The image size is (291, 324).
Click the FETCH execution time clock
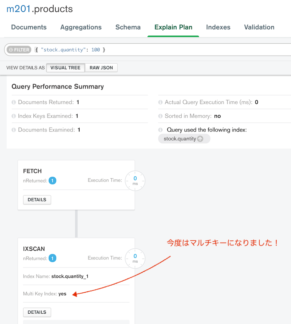(x=135, y=181)
